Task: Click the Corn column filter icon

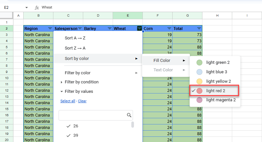Action: [x=169, y=29]
